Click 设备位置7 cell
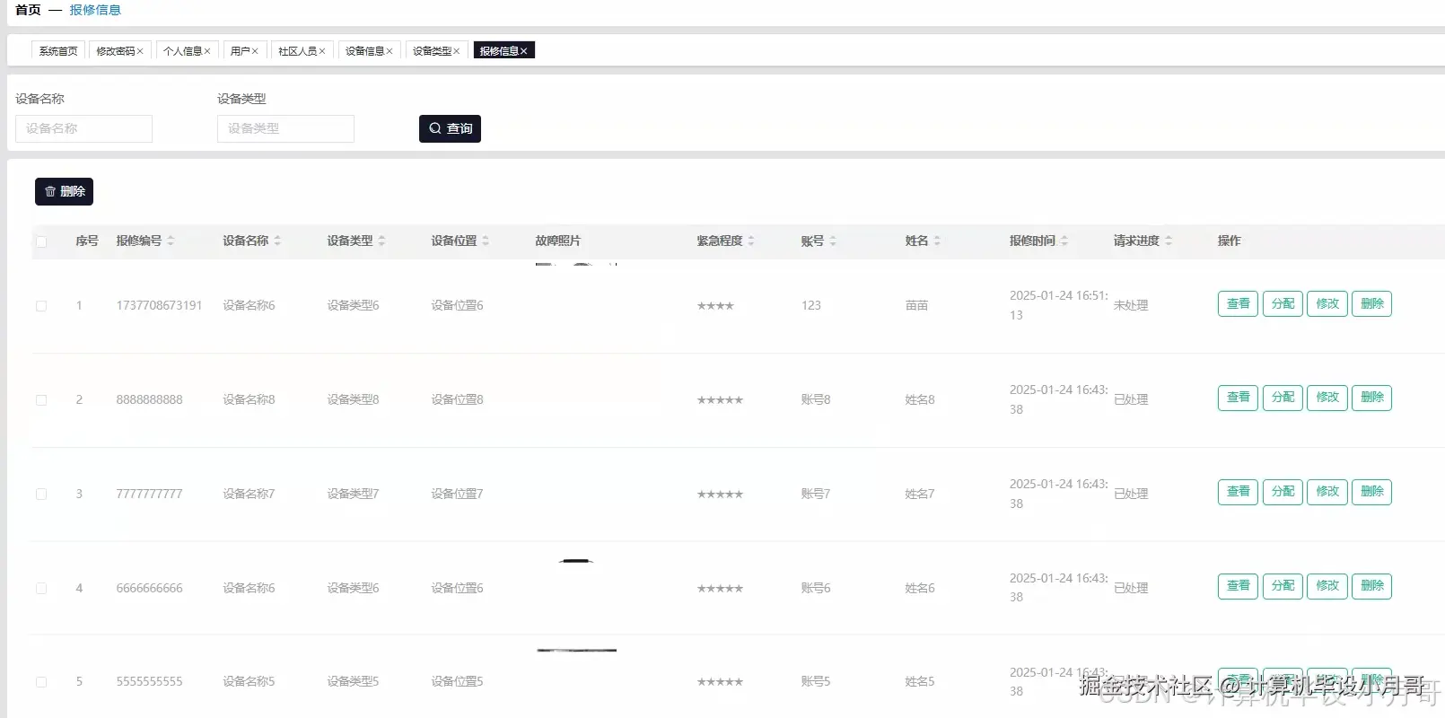 point(457,494)
